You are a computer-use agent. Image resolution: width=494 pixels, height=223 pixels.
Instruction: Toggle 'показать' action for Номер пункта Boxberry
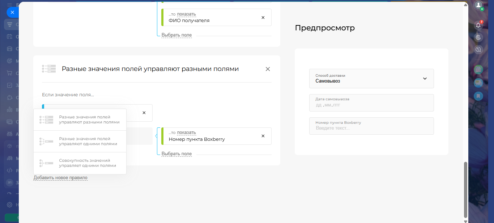tap(186, 132)
